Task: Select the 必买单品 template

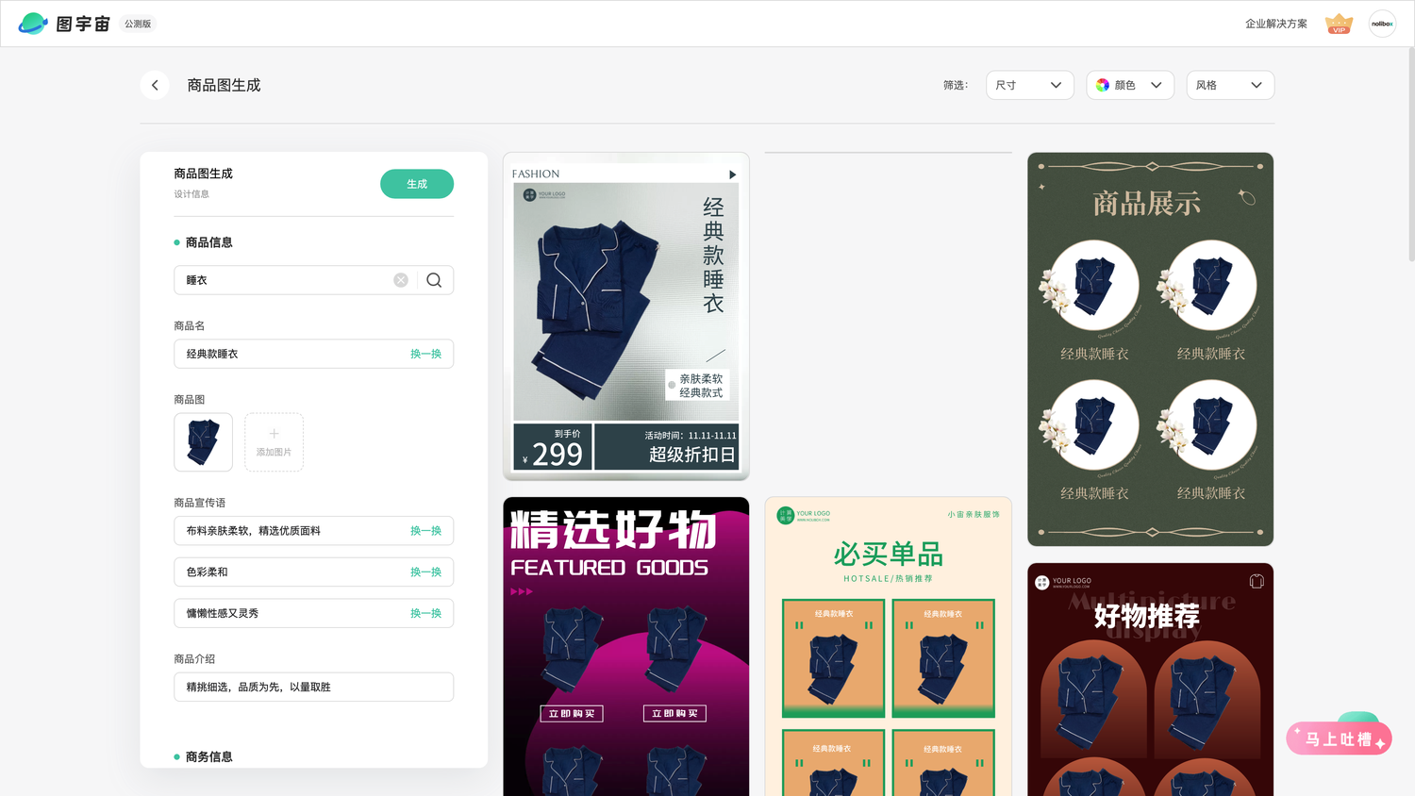Action: click(x=888, y=646)
